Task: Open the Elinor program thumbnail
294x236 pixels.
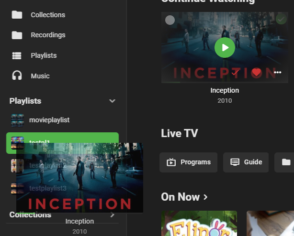Action: click(199, 223)
